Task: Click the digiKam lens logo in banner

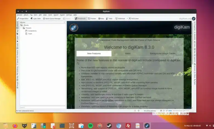Action: tap(74, 27)
